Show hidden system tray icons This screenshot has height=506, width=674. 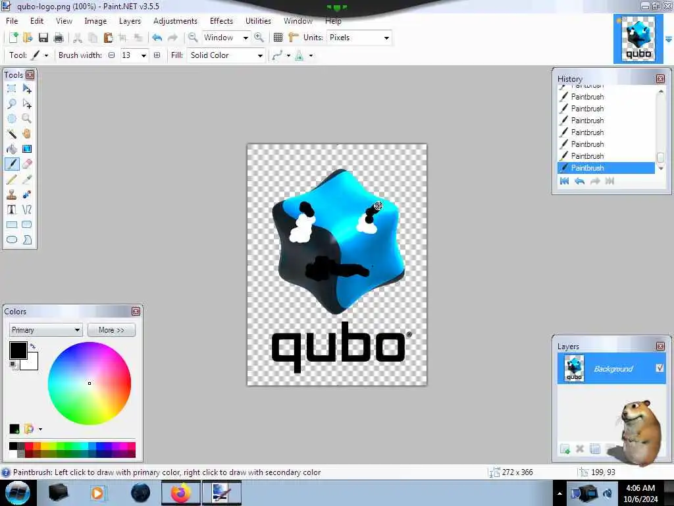[x=559, y=493]
